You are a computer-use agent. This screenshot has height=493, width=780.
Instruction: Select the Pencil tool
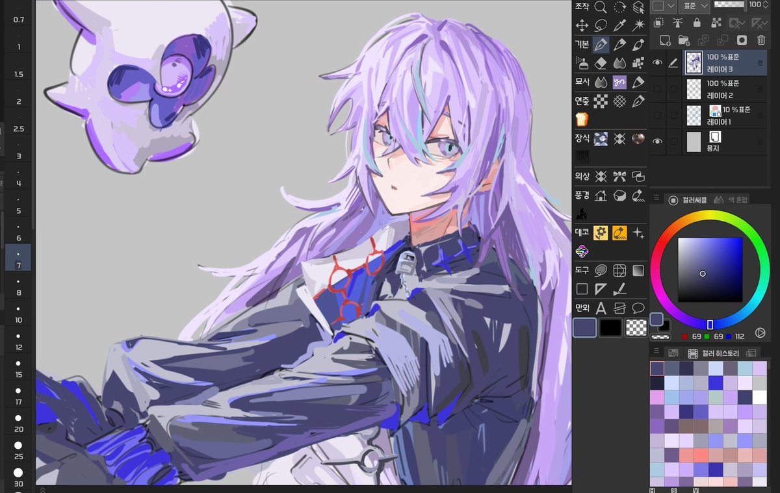pos(620,44)
